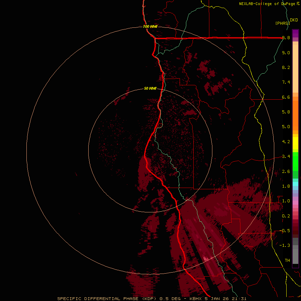Pick the cyan band near 1.8

(295, 184)
